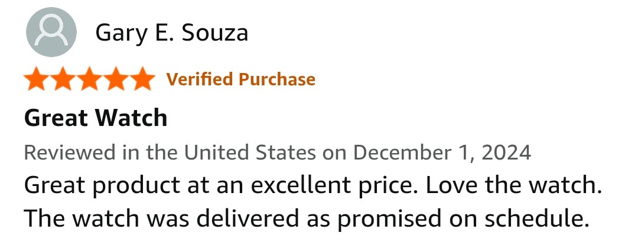Click the word 'Watch' in bold title
This screenshot has width=638, height=249.
point(131,118)
